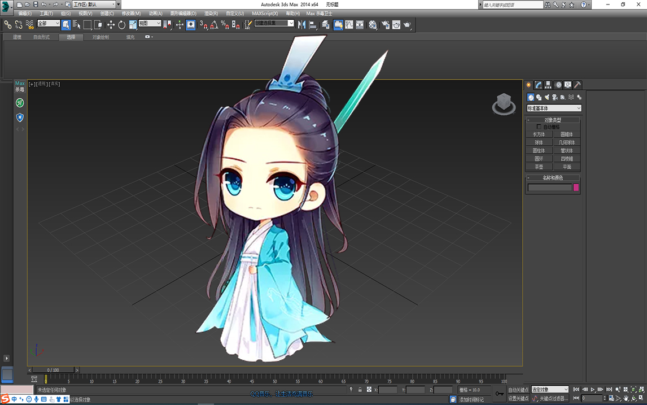Click the 平面 plane button
This screenshot has height=405, width=647.
coord(566,167)
